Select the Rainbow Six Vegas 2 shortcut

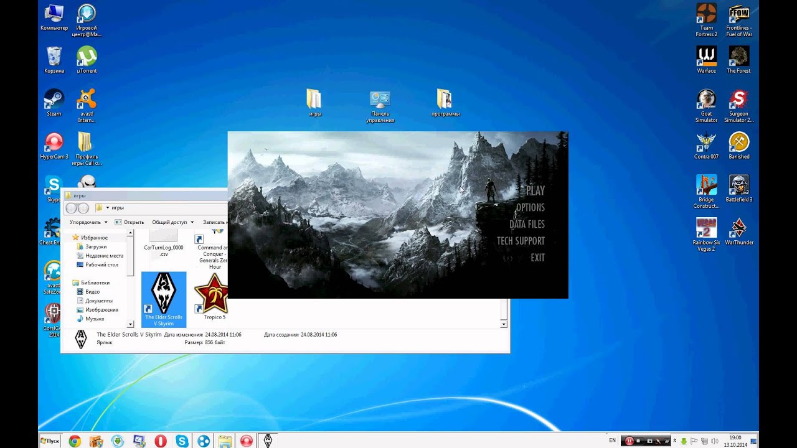point(706,235)
